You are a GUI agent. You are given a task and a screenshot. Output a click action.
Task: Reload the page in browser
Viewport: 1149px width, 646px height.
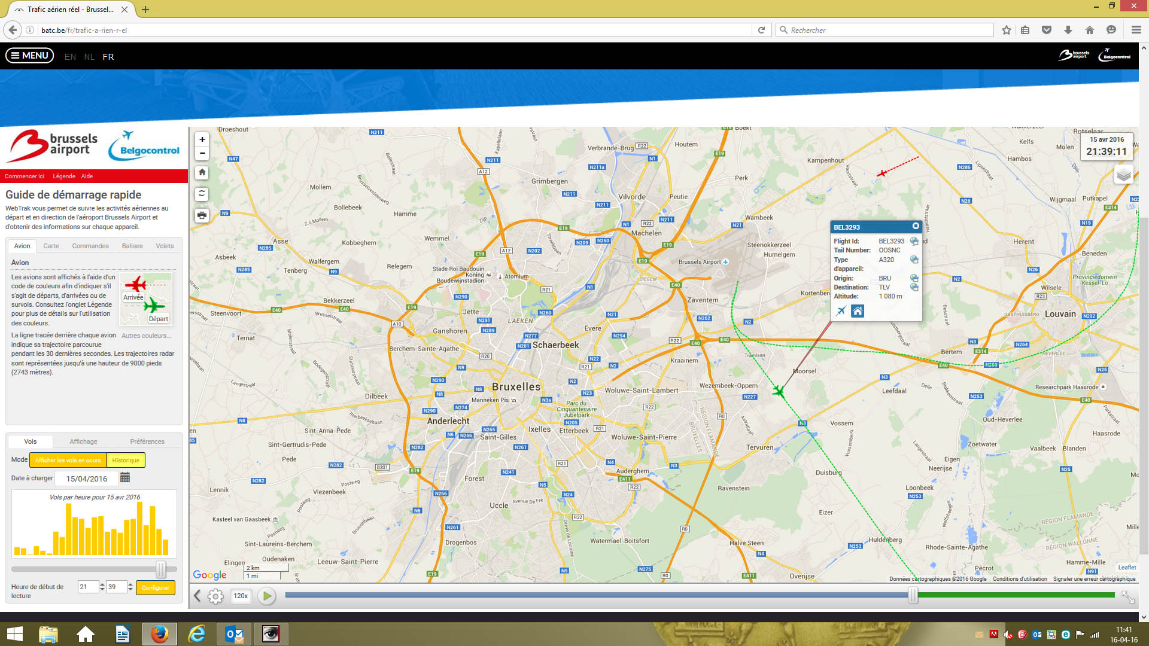point(761,30)
